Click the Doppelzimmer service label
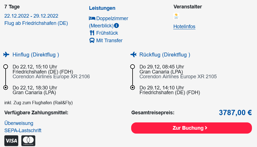Image resolution: width=257 pixels, height=147 pixels. (x=112, y=18)
